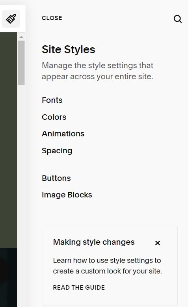188x307 pixels.
Task: Click the dark green site preview area
Action: pyautogui.click(x=8, y=140)
